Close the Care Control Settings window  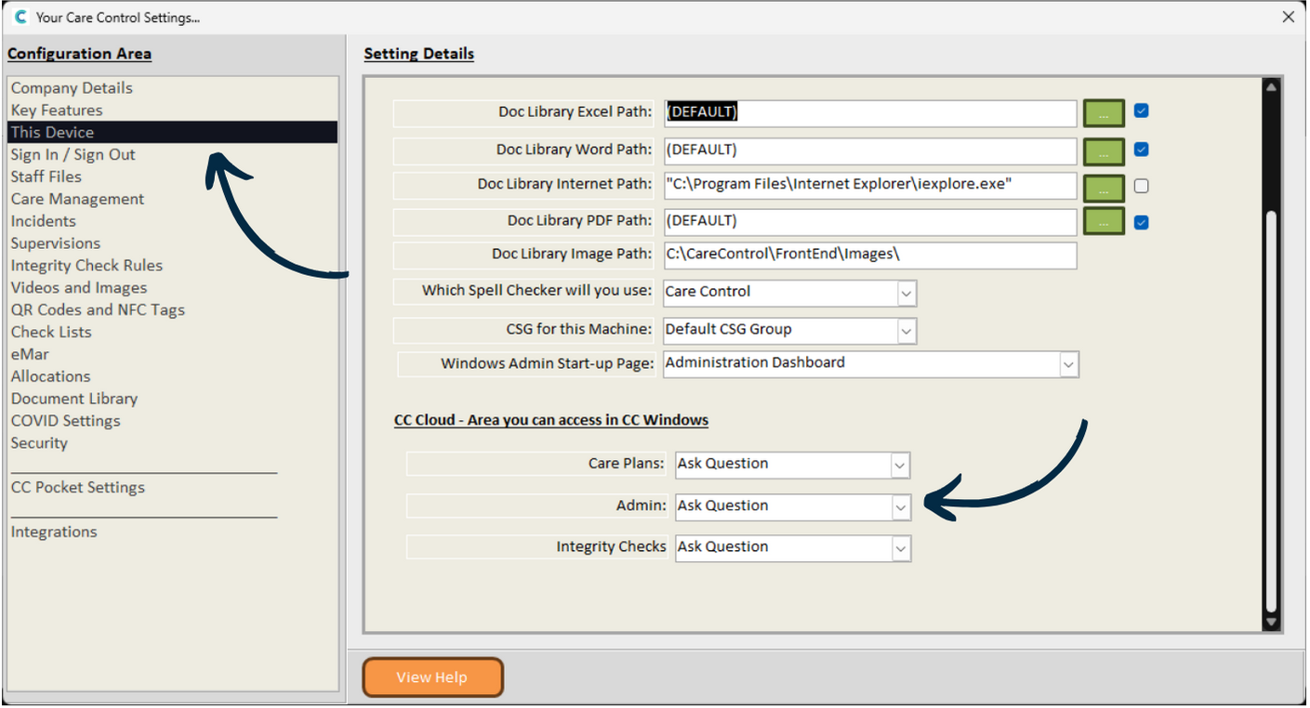(x=1288, y=17)
